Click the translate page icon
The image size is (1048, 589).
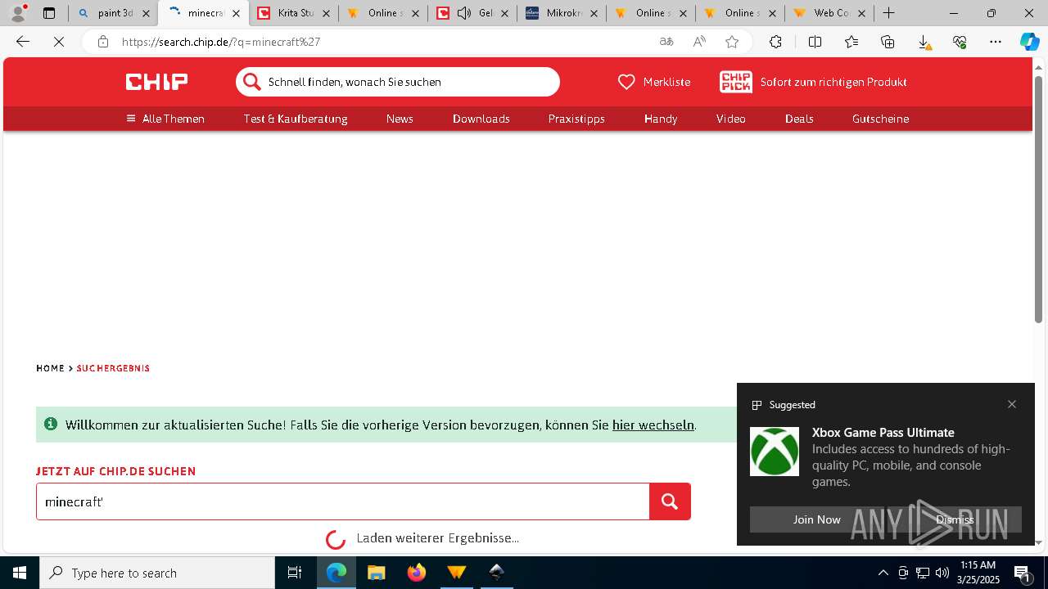(x=666, y=42)
